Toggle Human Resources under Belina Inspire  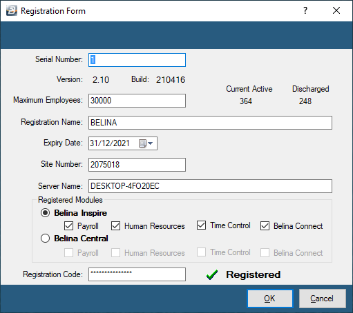coord(115,226)
